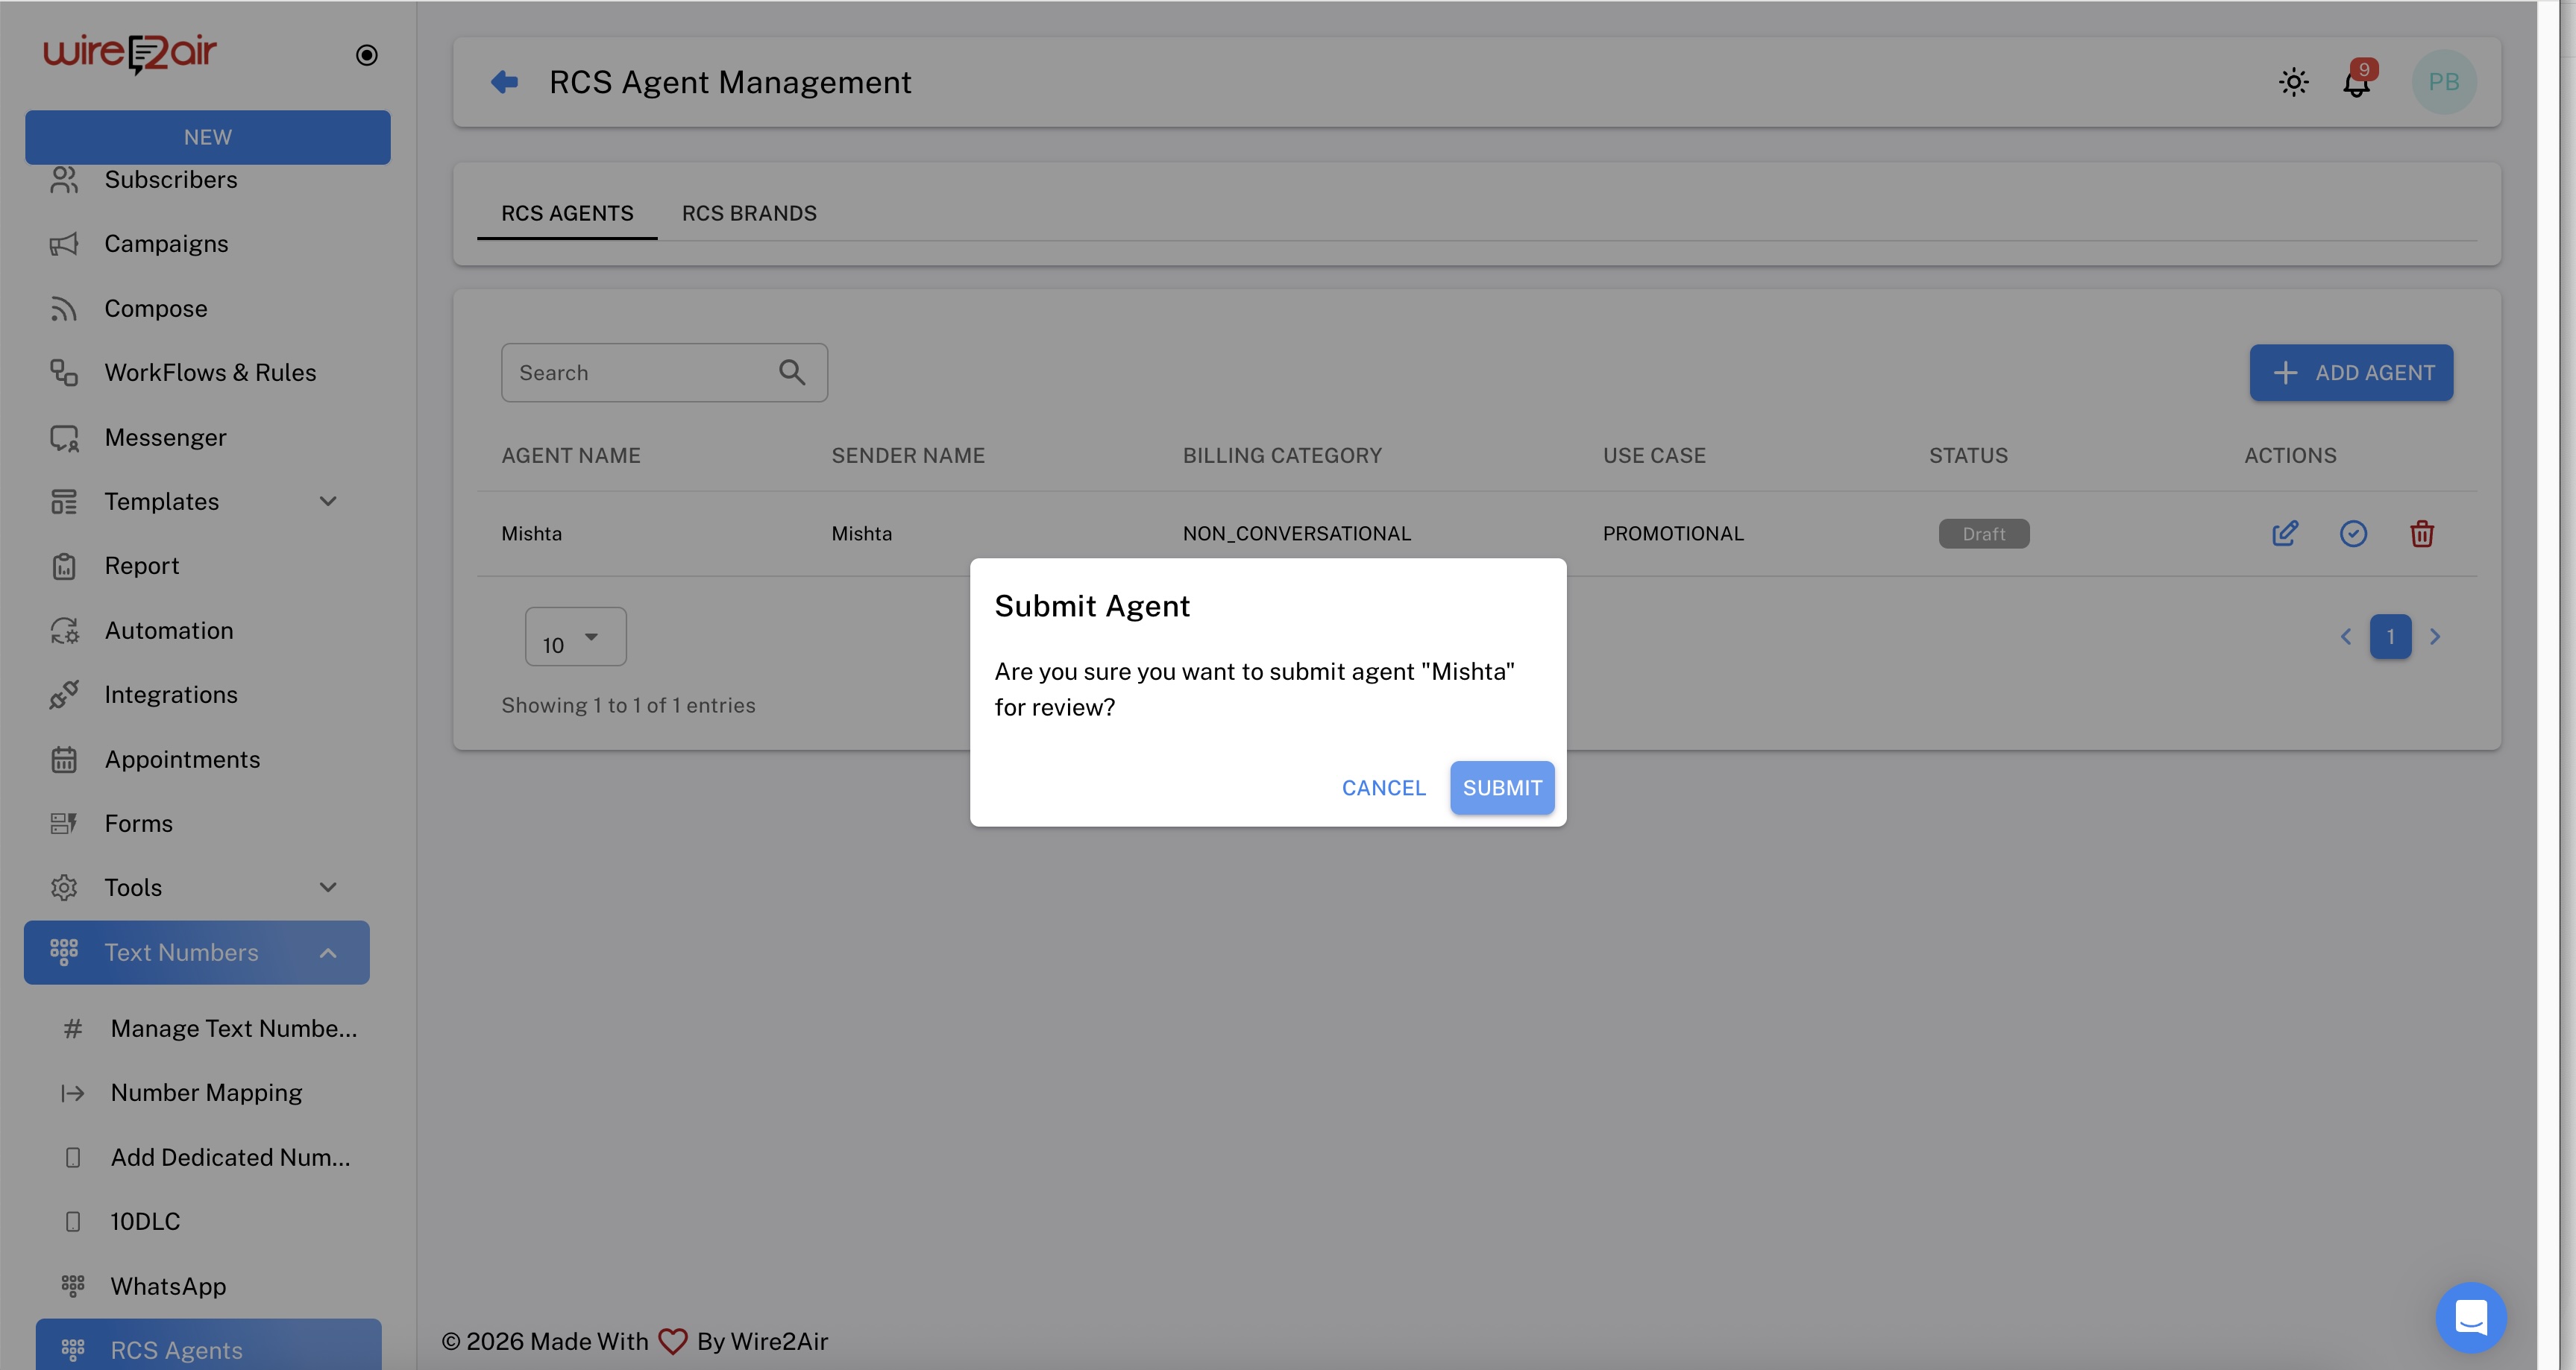Edit the Mishta agent with pencil icon
Image resolution: width=2576 pixels, height=1370 pixels.
pyautogui.click(x=2285, y=534)
